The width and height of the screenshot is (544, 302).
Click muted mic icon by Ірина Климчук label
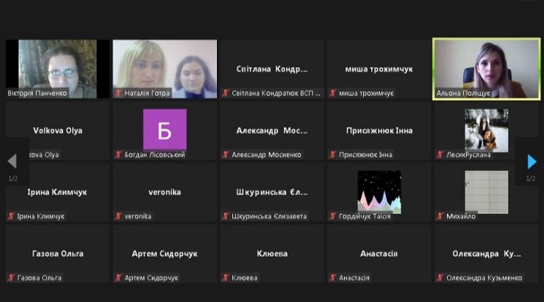coord(11,216)
